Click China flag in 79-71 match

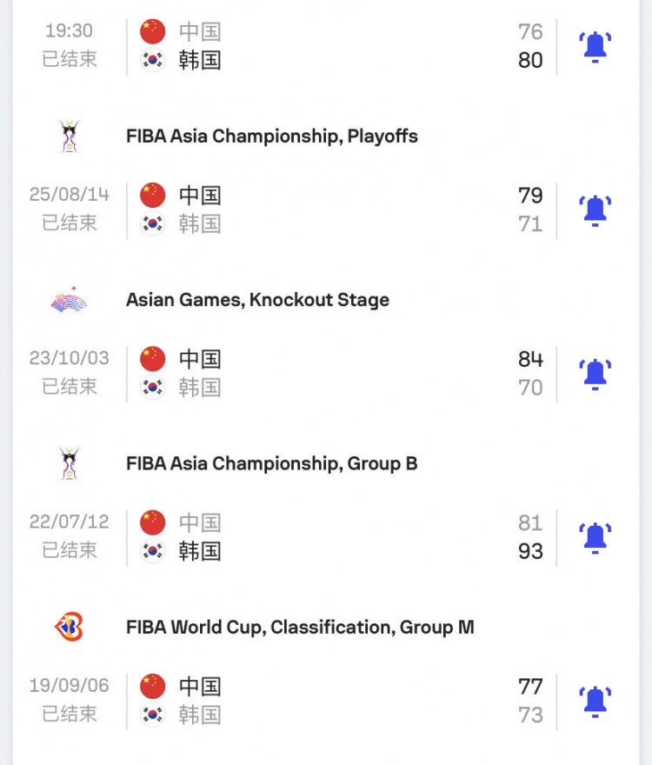coord(153,195)
